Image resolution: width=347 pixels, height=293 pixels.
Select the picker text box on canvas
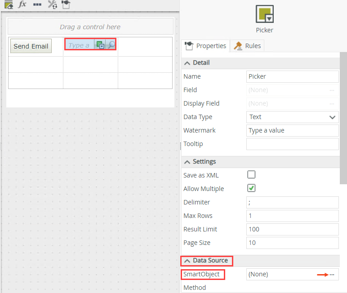80,45
